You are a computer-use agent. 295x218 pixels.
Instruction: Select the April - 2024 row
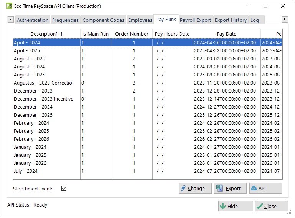click(148, 42)
